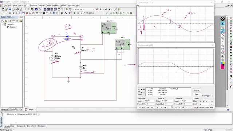Click Save button in oscilloscope

(x=197, y=94)
